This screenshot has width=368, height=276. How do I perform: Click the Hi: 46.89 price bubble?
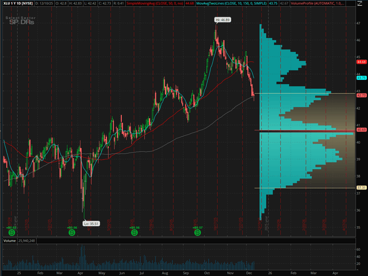(x=223, y=20)
